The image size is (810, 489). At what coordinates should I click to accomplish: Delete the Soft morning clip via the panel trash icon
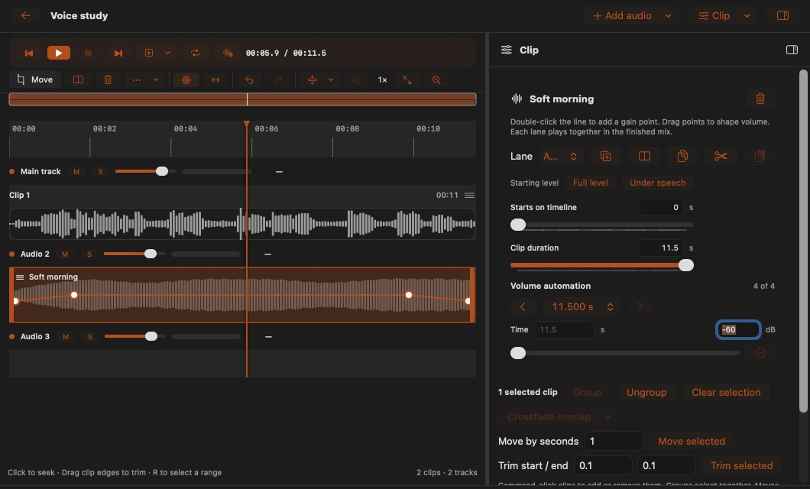[760, 99]
